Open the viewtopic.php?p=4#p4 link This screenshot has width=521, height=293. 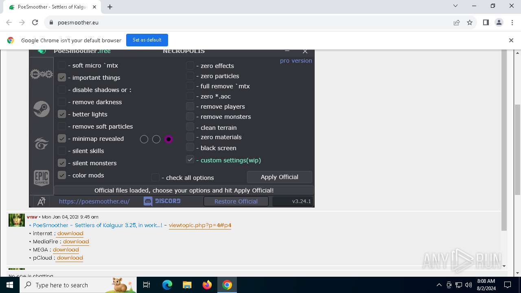tap(200, 225)
